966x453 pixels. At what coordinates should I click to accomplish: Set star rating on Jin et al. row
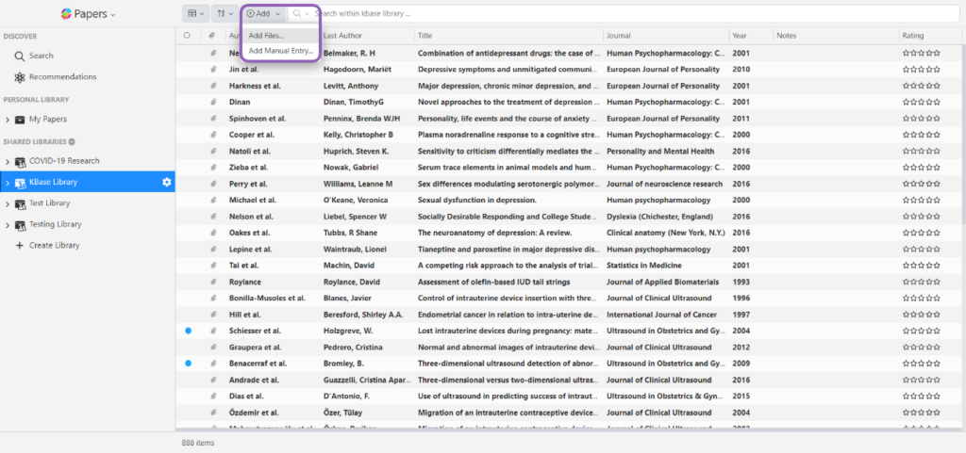(x=921, y=70)
